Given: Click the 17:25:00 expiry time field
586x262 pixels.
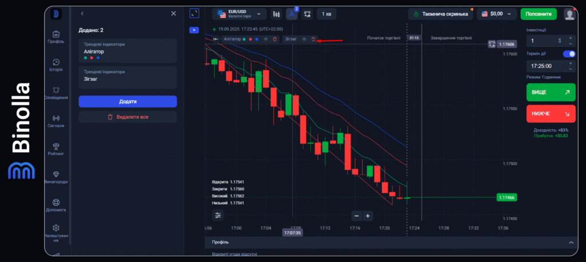Looking at the screenshot, I should 545,66.
